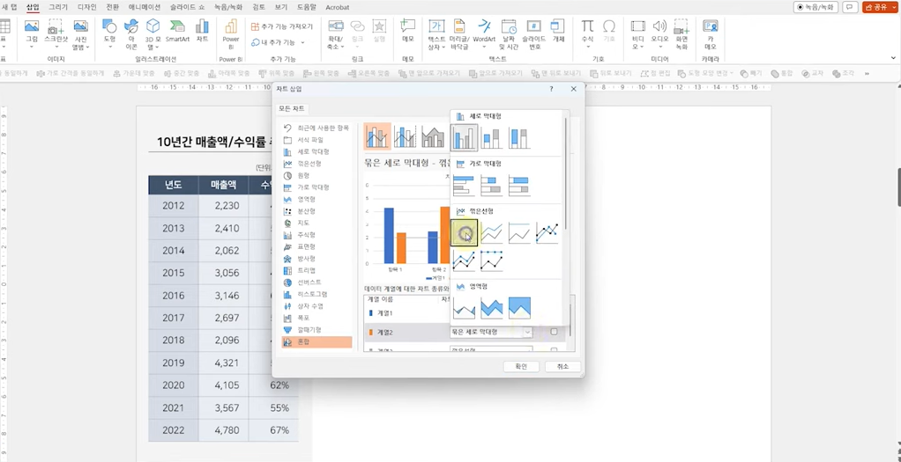Open the 스크린샷 screenshot tool
This screenshot has width=901, height=462.
pyautogui.click(x=56, y=33)
